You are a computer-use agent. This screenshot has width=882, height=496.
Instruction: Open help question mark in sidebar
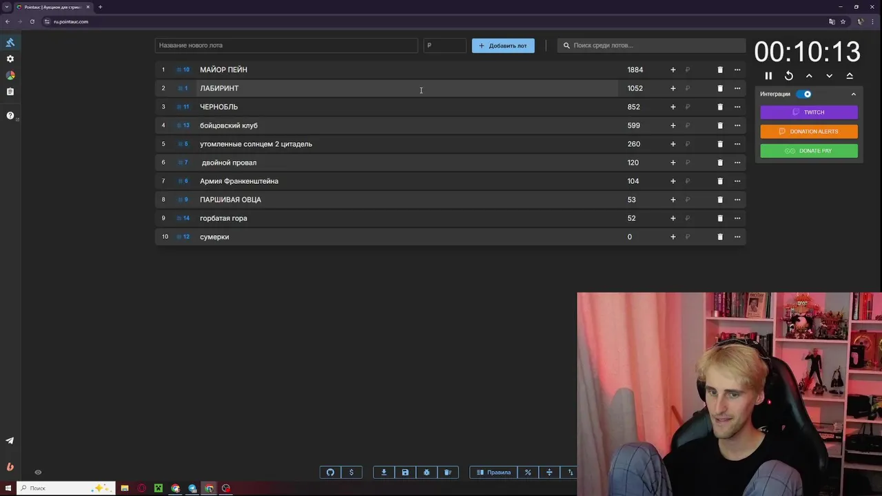tap(10, 116)
